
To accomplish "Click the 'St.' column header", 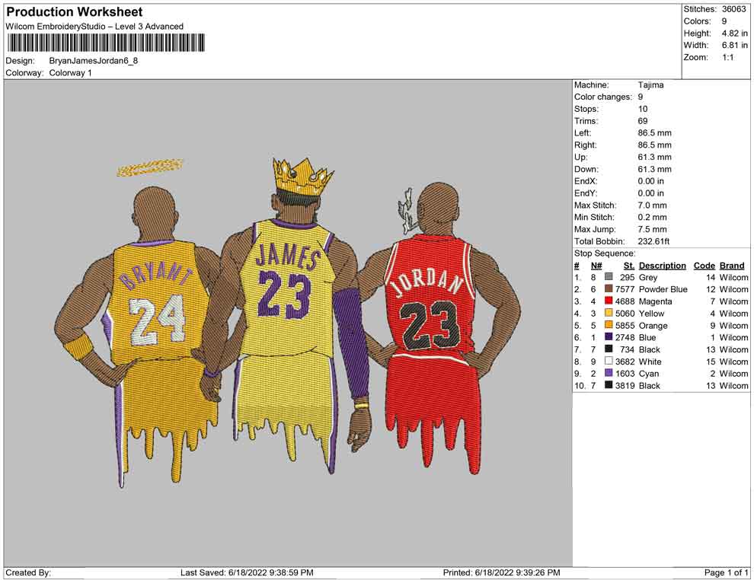I will 629,266.
